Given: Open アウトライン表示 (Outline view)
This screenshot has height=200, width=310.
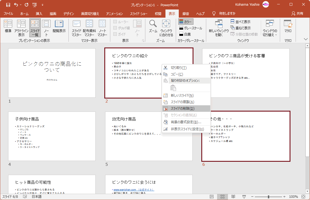Looking at the screenshot, I should pos(21,28).
